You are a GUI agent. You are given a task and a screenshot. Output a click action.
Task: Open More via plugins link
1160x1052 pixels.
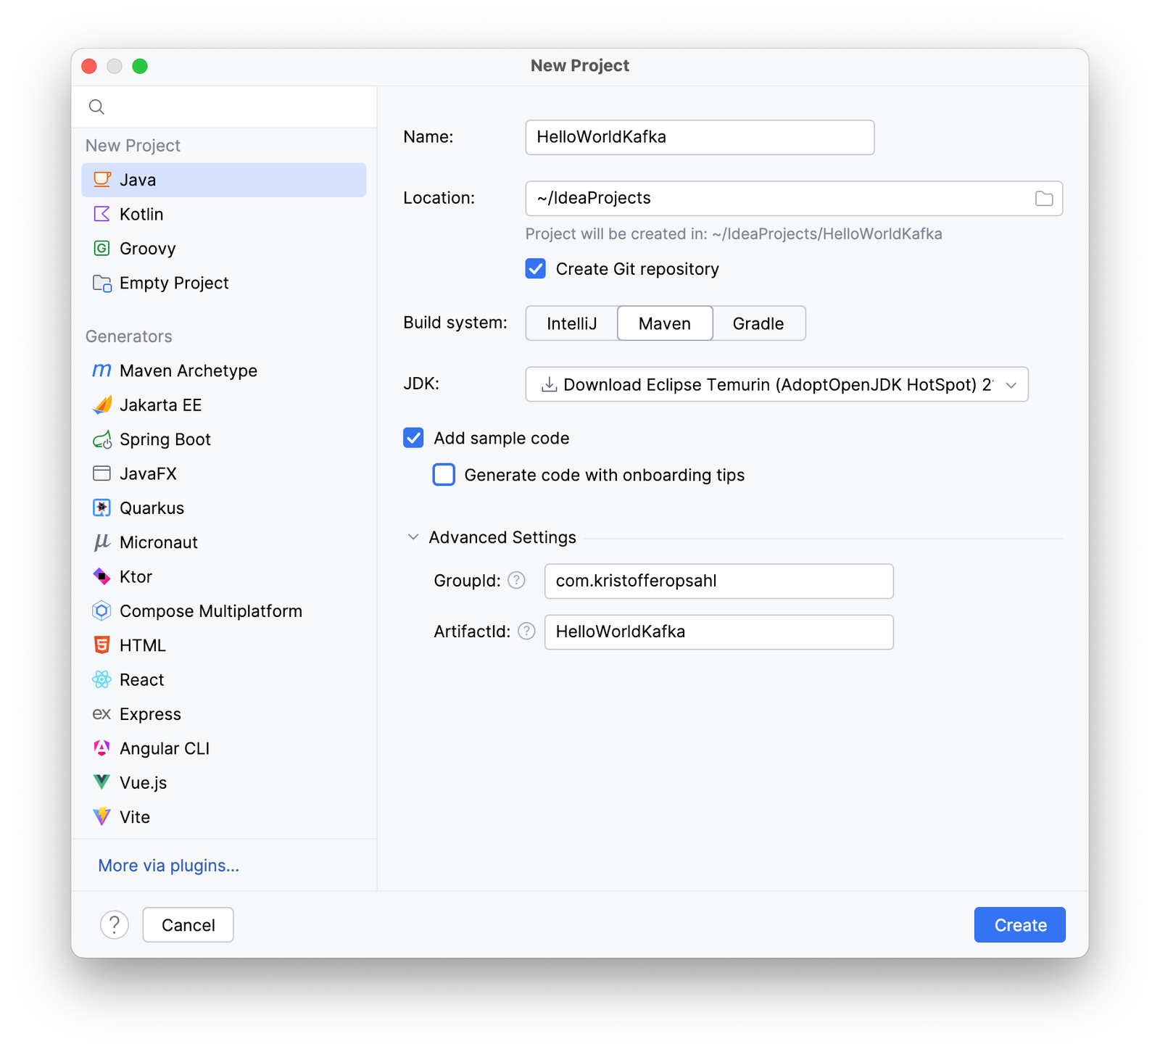click(168, 865)
